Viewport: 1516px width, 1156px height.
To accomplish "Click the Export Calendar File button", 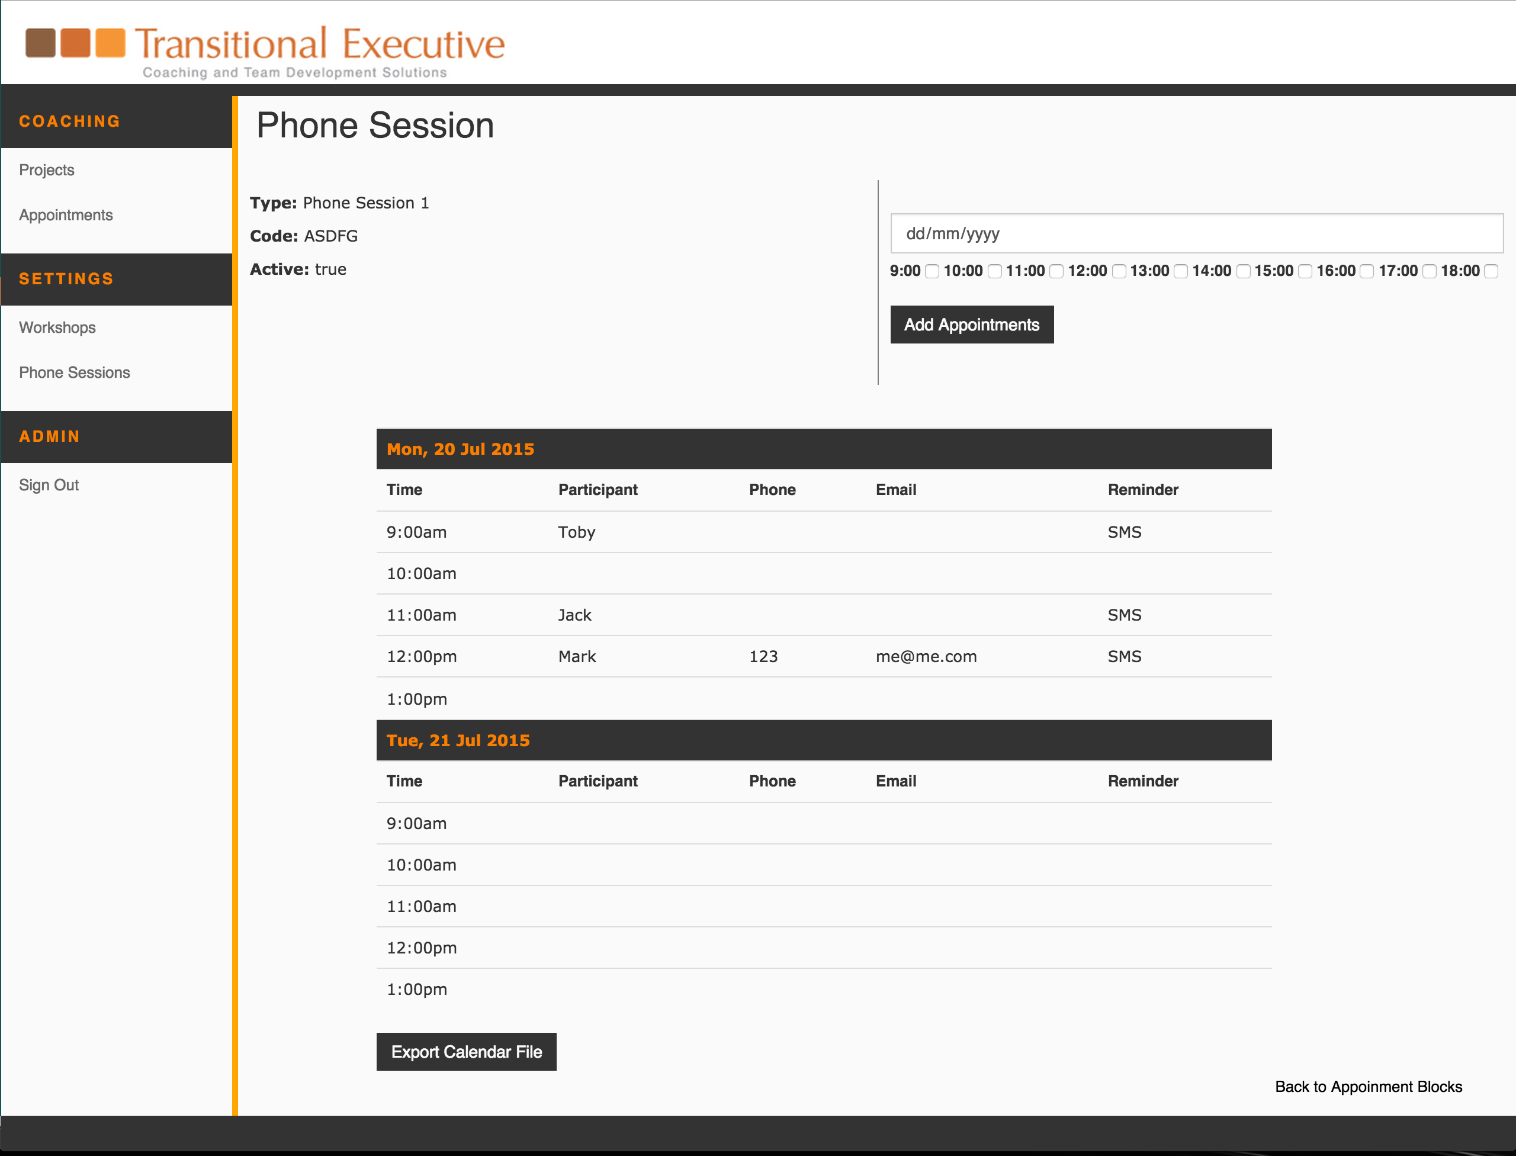I will click(x=466, y=1051).
